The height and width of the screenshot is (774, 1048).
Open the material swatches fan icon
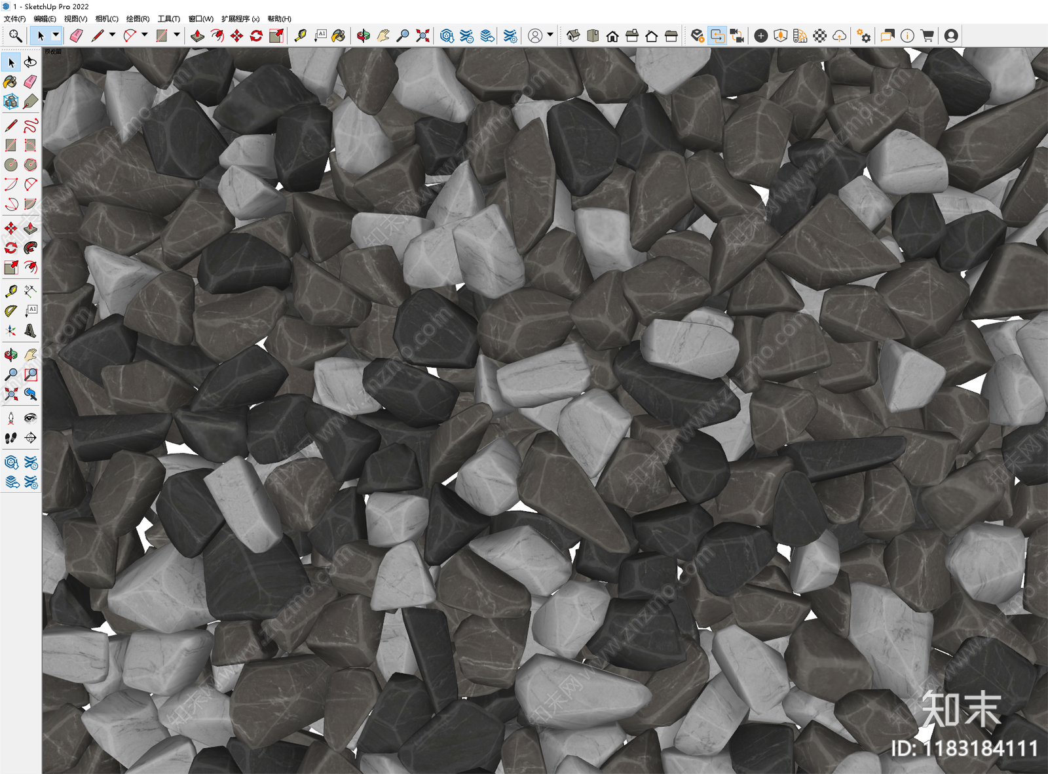(800, 35)
